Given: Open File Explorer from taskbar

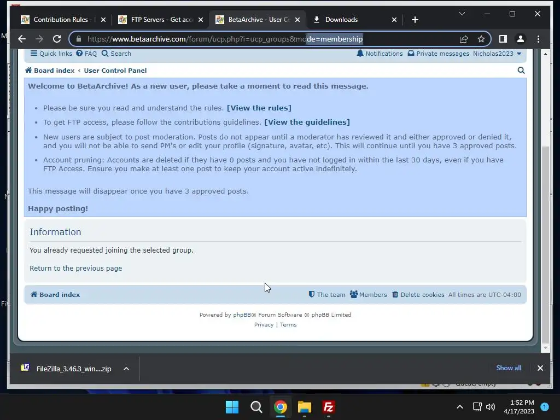Looking at the screenshot, I should pos(304,407).
